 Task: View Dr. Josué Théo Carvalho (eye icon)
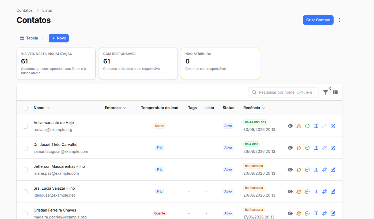coord(290,148)
